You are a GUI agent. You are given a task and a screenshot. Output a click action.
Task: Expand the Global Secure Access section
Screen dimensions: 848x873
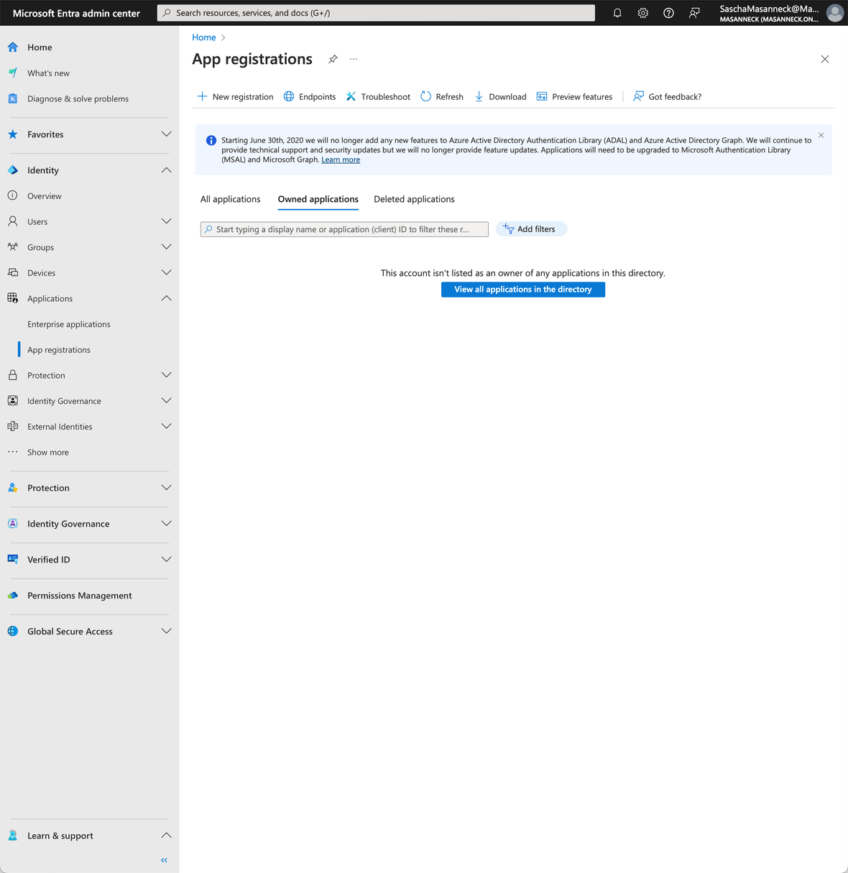[x=166, y=631]
